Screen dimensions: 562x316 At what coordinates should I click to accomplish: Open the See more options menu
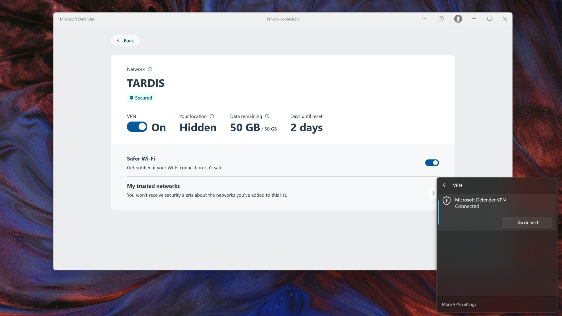(x=424, y=18)
